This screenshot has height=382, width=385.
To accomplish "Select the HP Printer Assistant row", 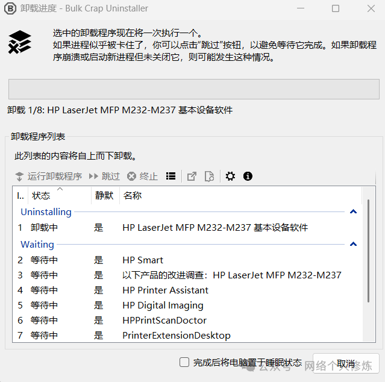I will [187, 290].
